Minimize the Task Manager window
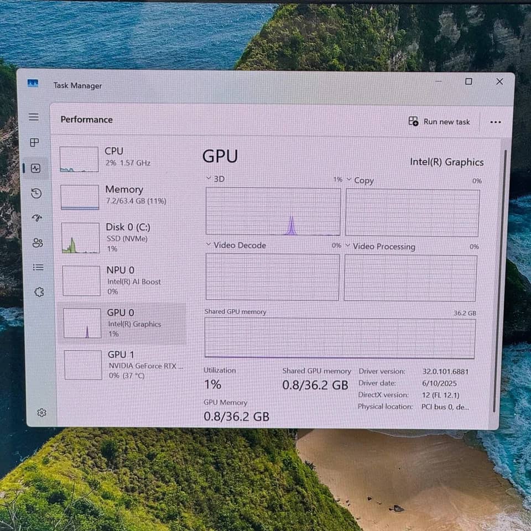The width and height of the screenshot is (531, 531). pos(439,81)
